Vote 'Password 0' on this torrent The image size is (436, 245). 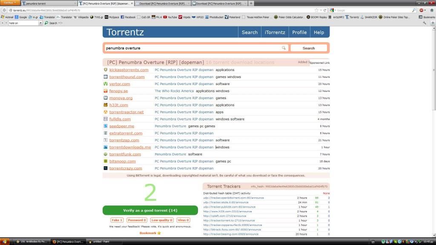[137, 220]
